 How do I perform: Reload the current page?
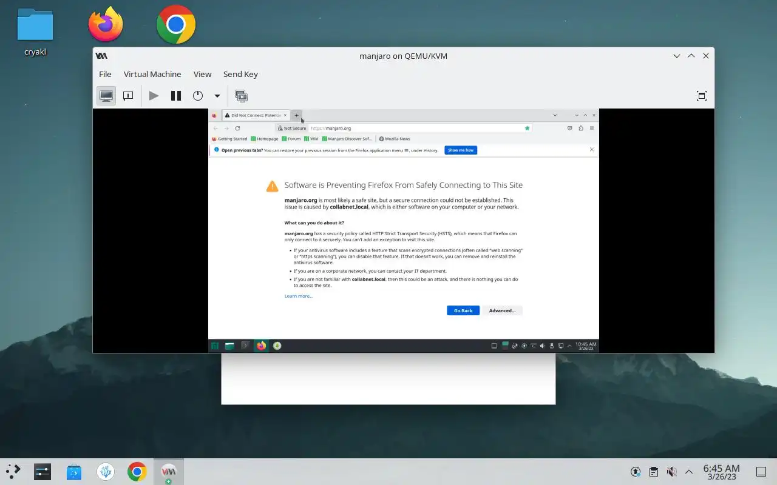[237, 128]
